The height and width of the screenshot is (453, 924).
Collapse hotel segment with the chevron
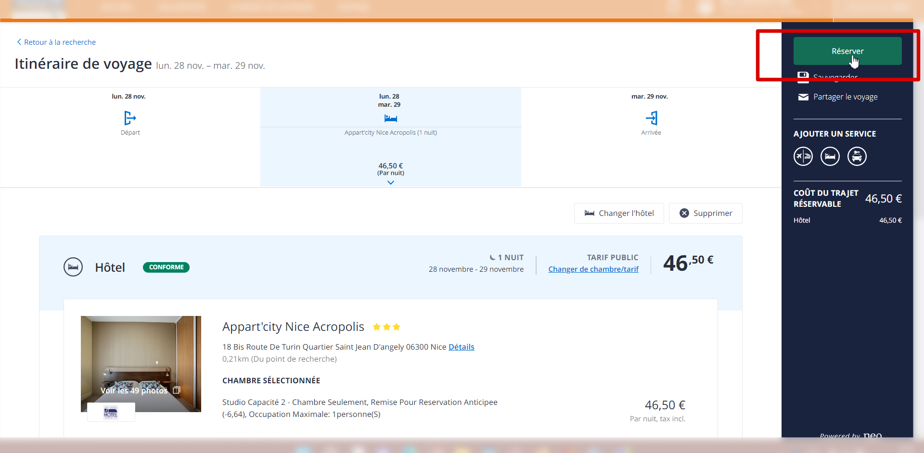pos(391,183)
